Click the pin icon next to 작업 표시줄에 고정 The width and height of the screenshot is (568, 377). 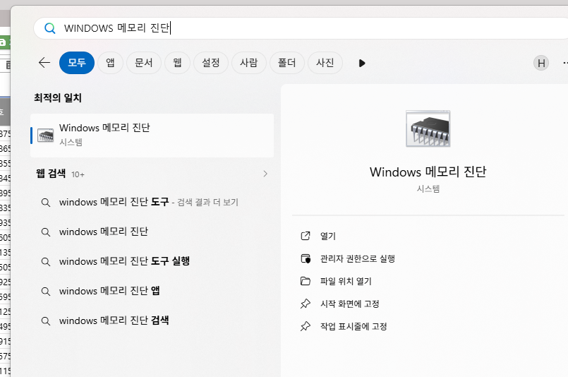coord(306,326)
